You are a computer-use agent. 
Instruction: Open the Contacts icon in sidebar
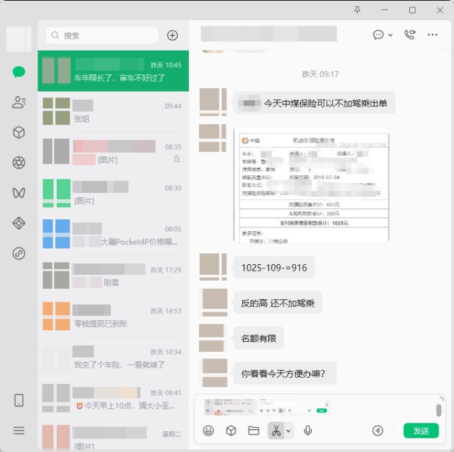[x=19, y=102]
